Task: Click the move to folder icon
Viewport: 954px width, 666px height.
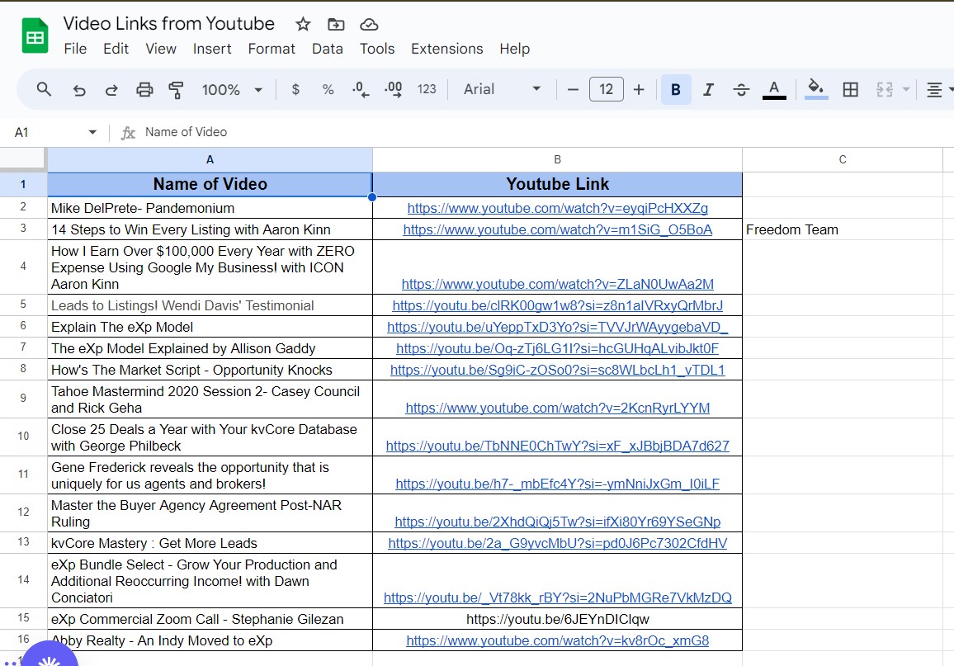Action: 336,24
